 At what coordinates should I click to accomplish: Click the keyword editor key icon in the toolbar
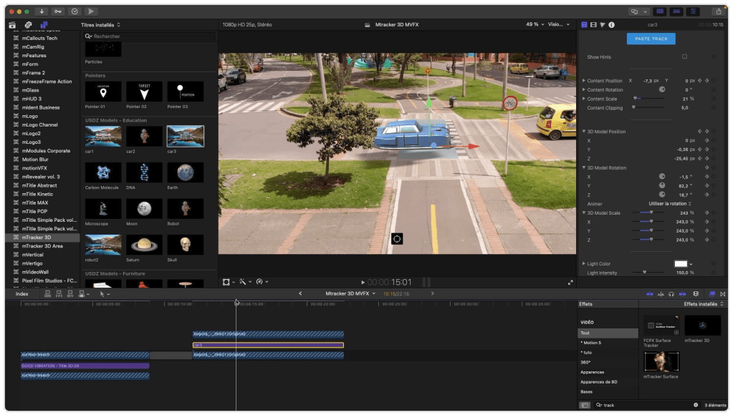(x=59, y=11)
